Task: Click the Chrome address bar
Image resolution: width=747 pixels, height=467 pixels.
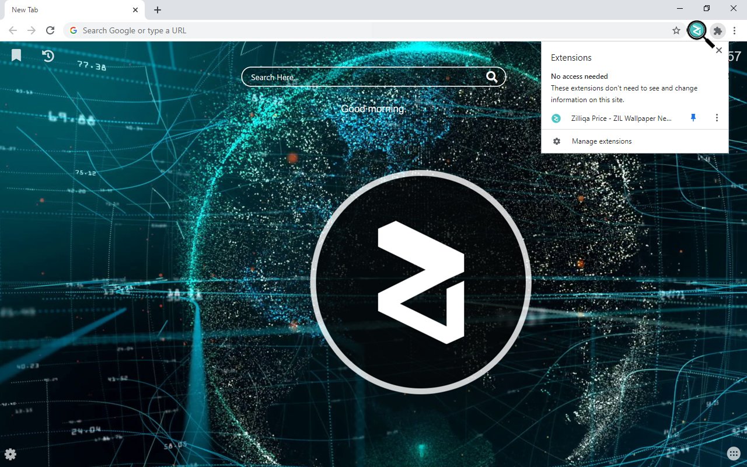Action: click(x=373, y=30)
